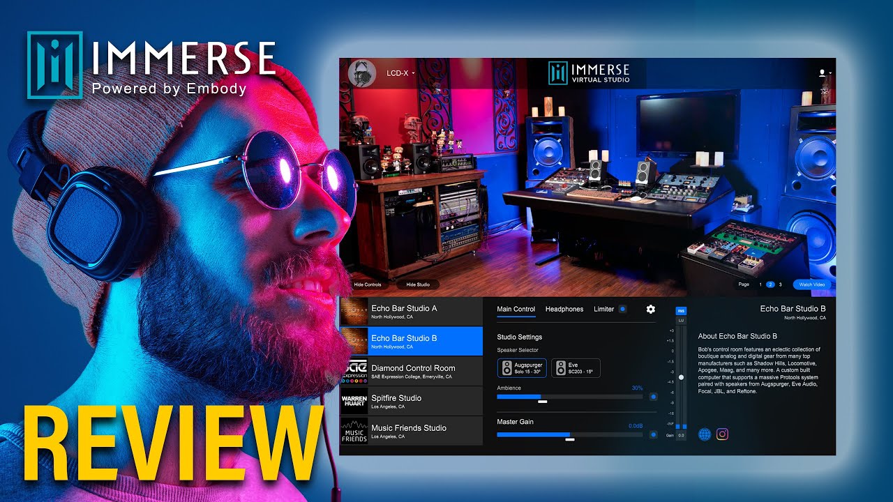
Task: Open the Limiter tab
Action: coord(604,309)
